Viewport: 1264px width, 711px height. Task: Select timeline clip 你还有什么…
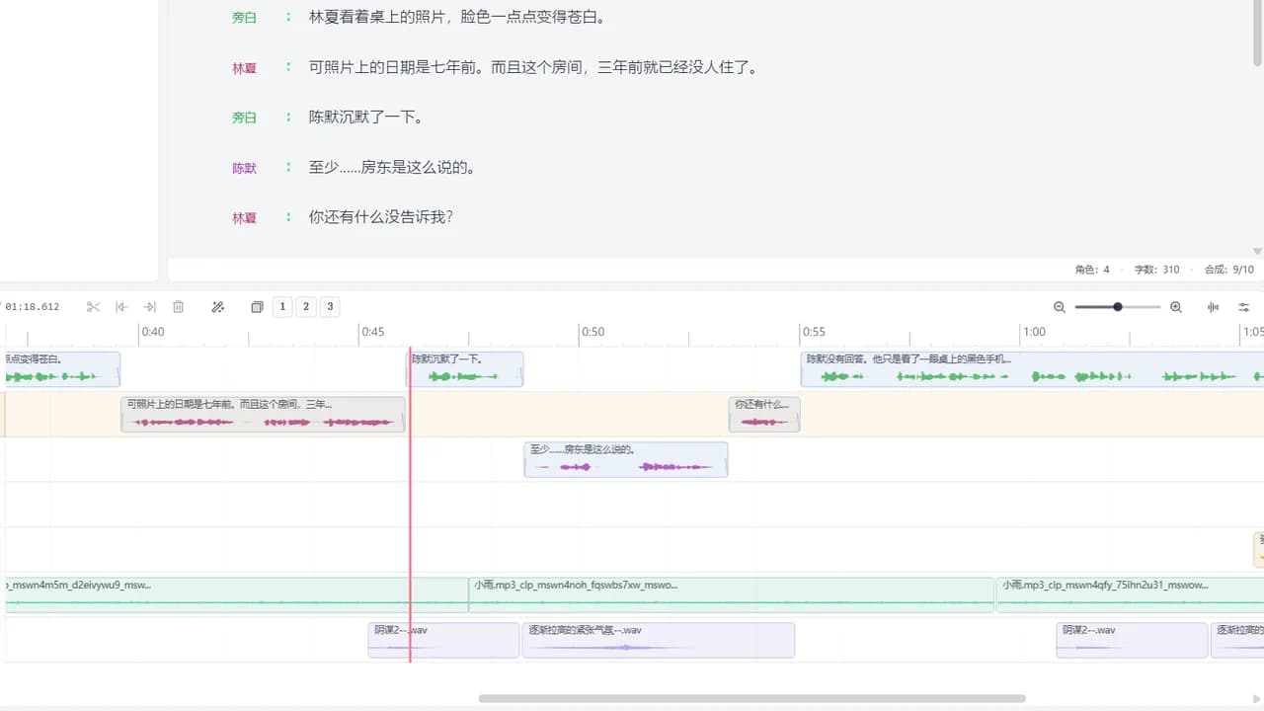pos(764,414)
